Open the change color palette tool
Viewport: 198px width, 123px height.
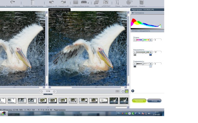click(33, 2)
